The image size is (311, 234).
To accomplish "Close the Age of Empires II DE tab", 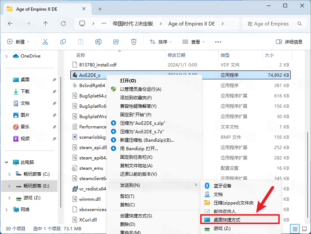I will pos(84,9).
